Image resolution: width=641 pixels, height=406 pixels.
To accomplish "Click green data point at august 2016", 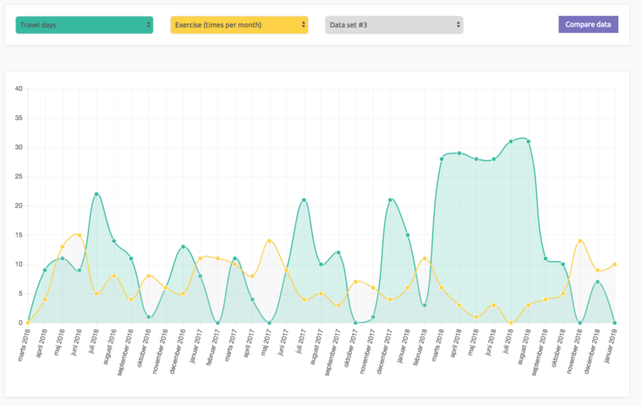I will pos(113,241).
